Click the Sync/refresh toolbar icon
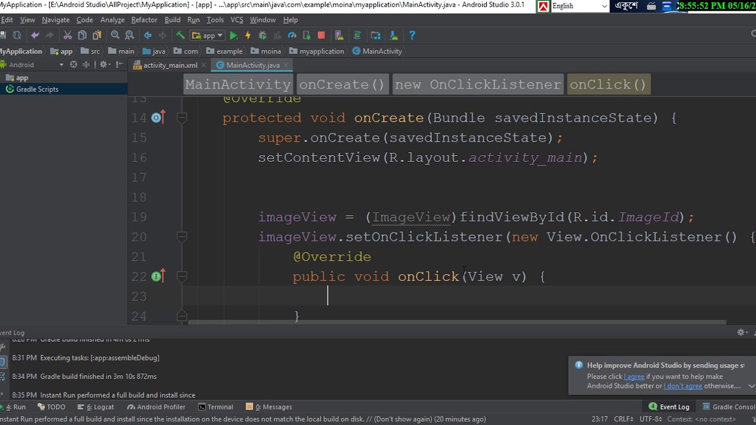756x425 pixels. (17, 35)
